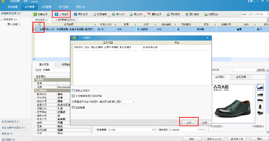Viewport: 269px width, 141px height.
Task: Select the 基本信息 tab
Action: [44, 65]
